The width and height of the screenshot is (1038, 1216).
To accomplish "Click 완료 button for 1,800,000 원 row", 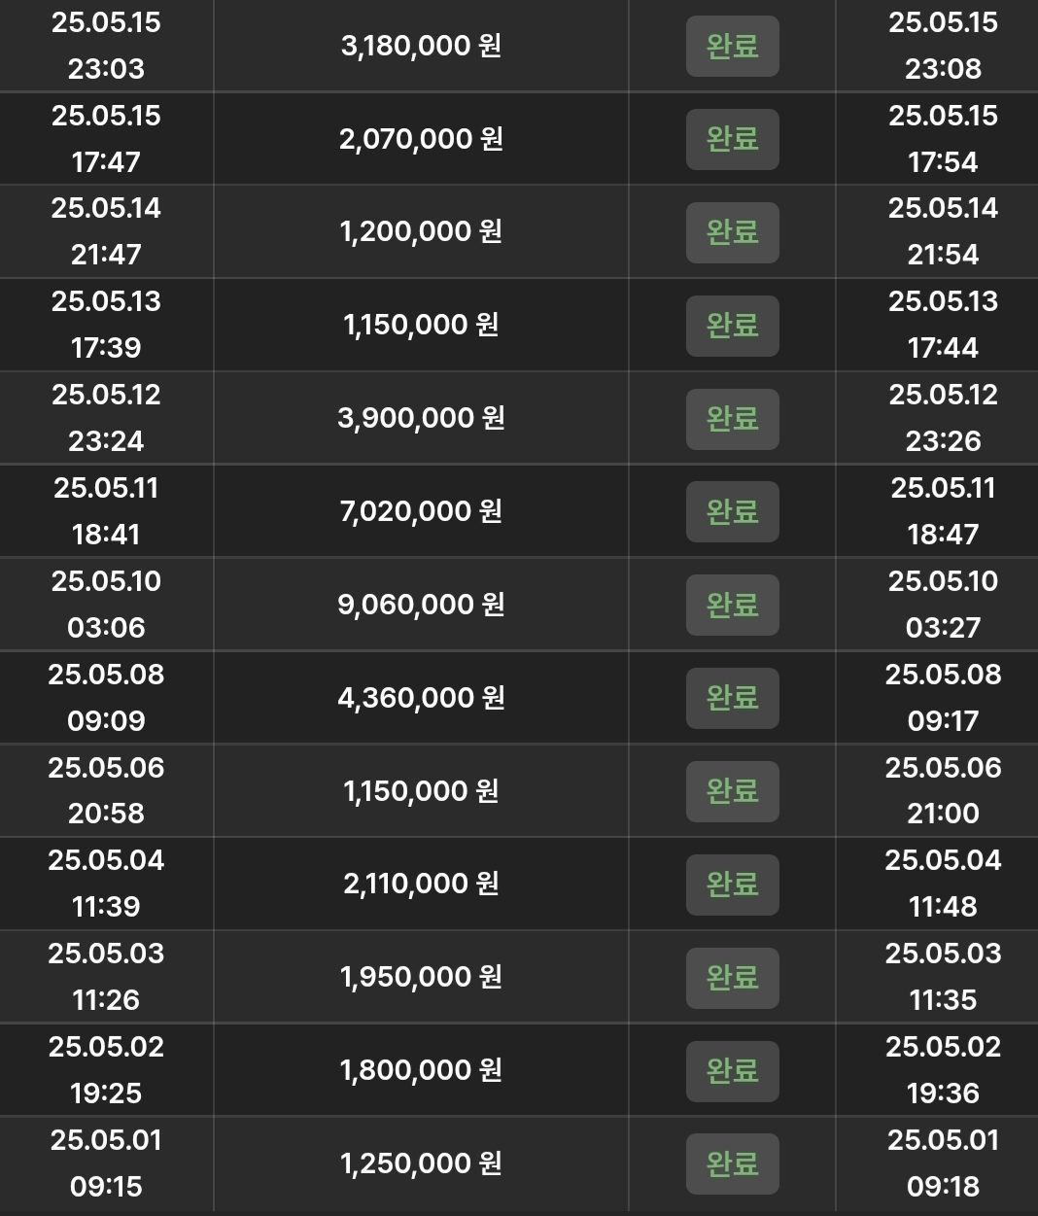I will pos(732,1071).
